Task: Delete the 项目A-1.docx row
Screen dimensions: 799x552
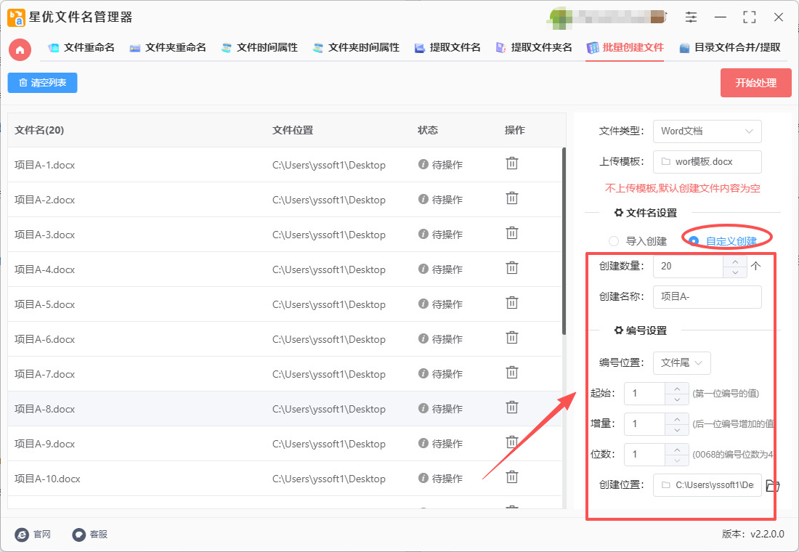Action: point(511,163)
